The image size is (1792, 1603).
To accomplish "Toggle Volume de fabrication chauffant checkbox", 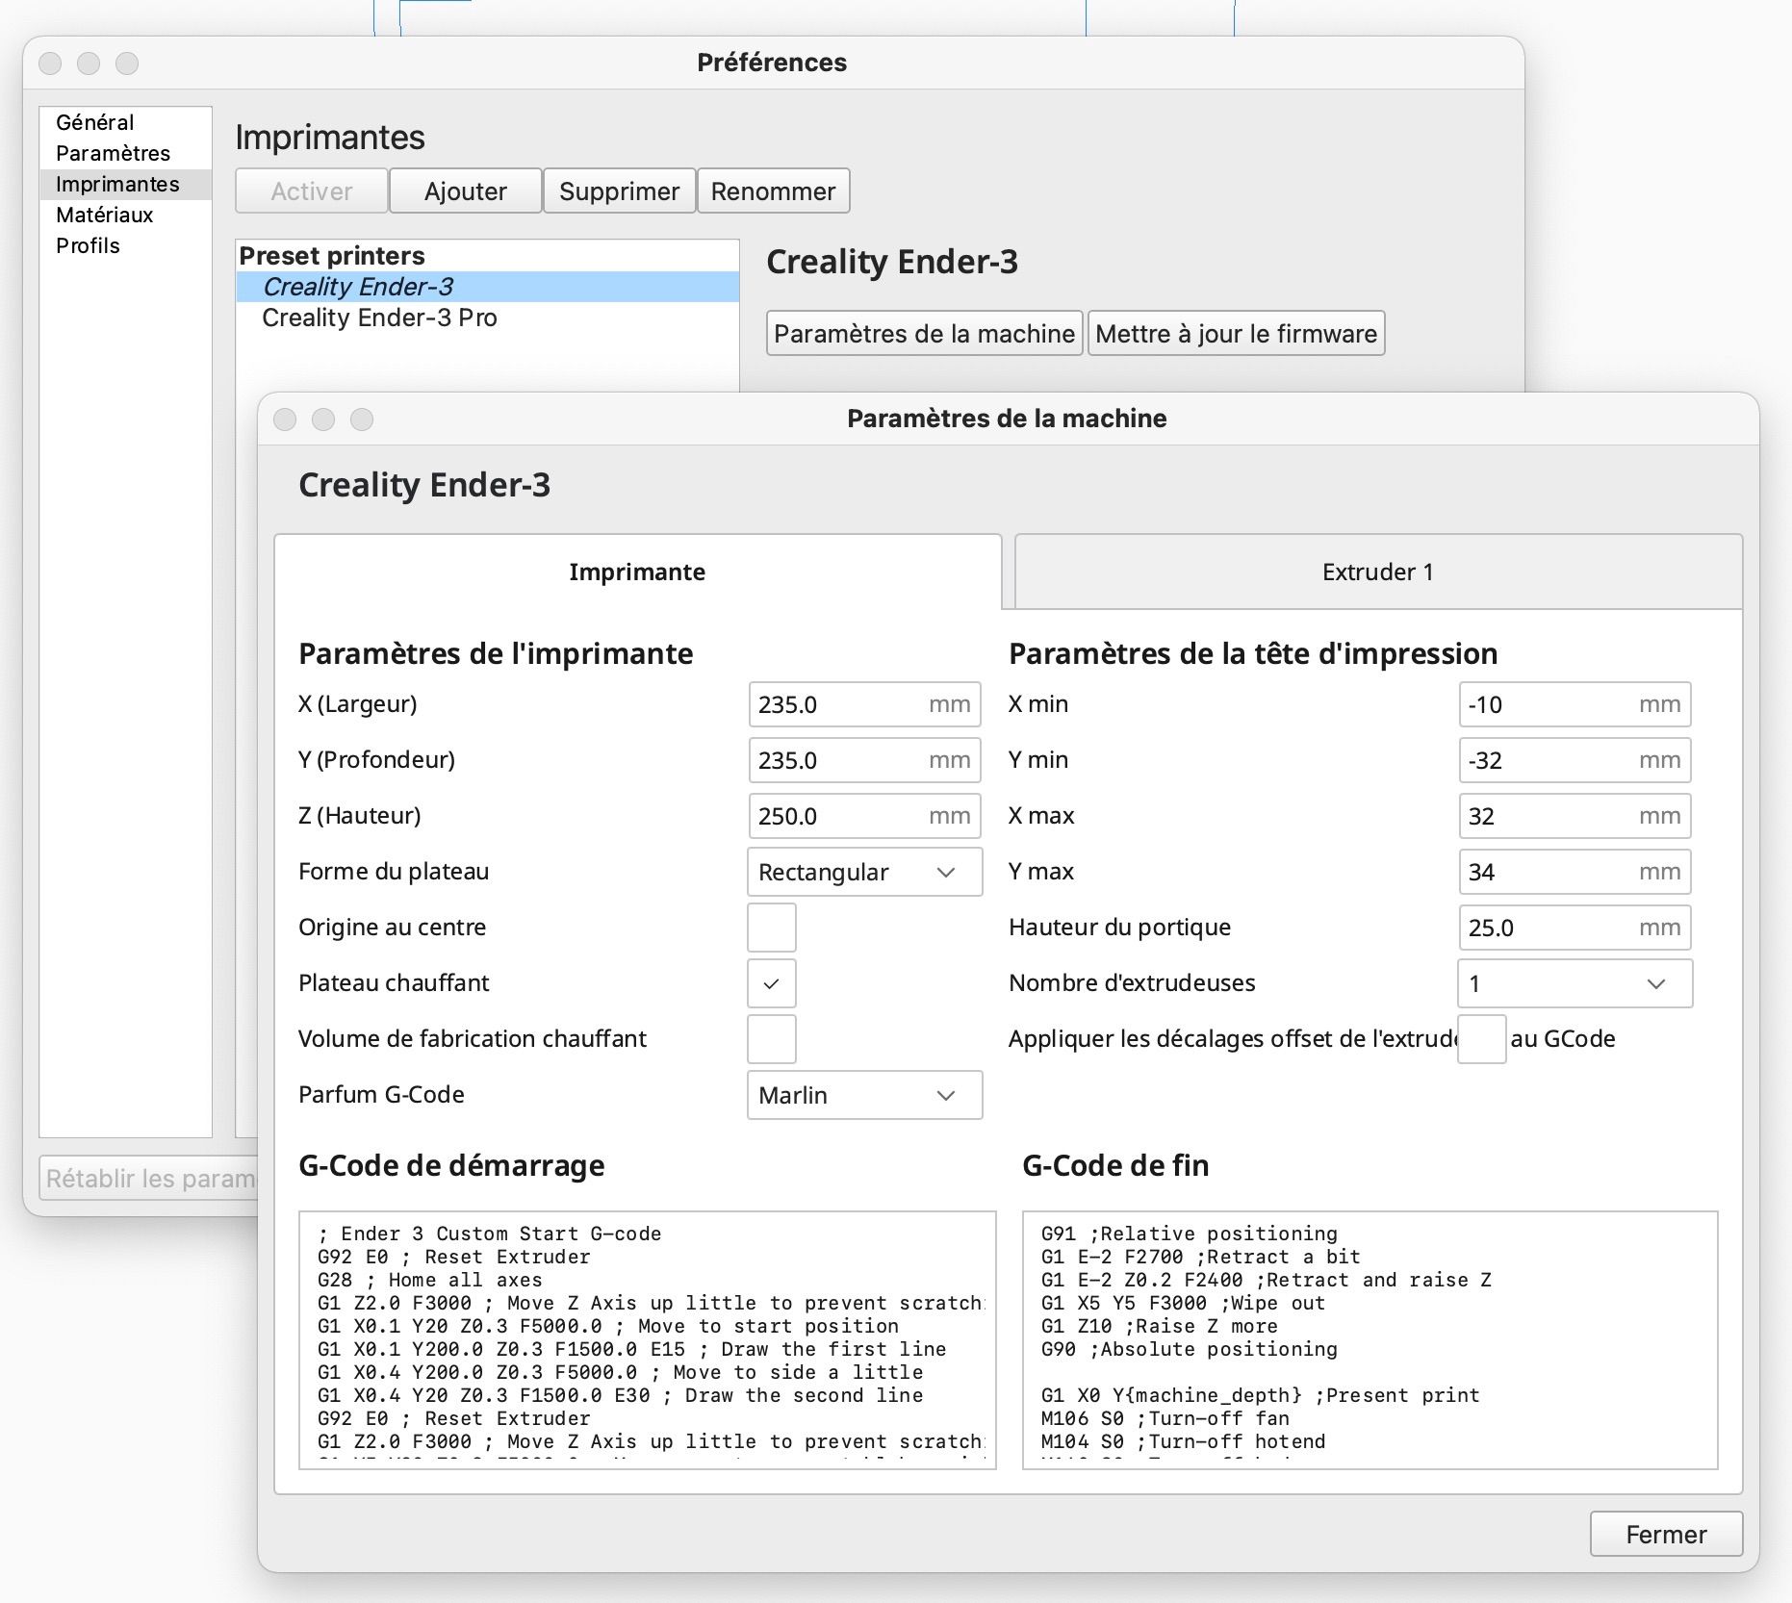I will coord(771,1039).
